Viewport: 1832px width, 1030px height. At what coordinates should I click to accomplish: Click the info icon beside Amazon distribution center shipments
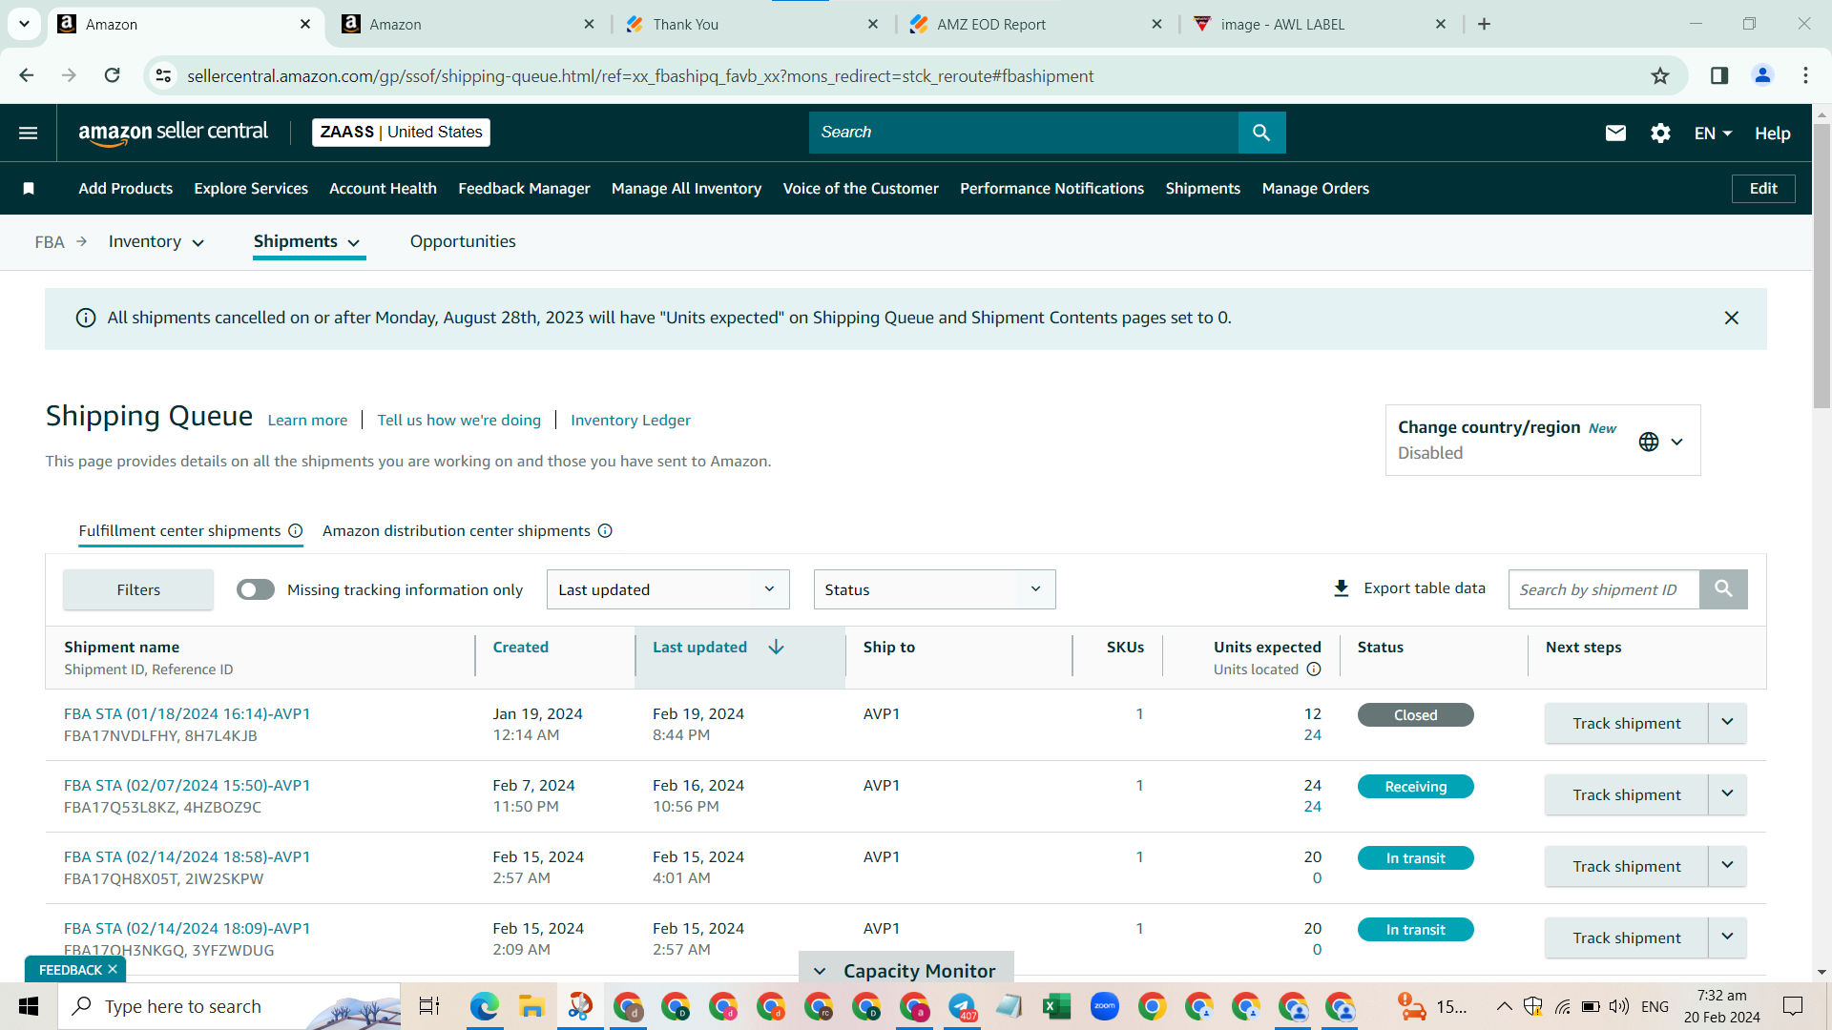605,531
